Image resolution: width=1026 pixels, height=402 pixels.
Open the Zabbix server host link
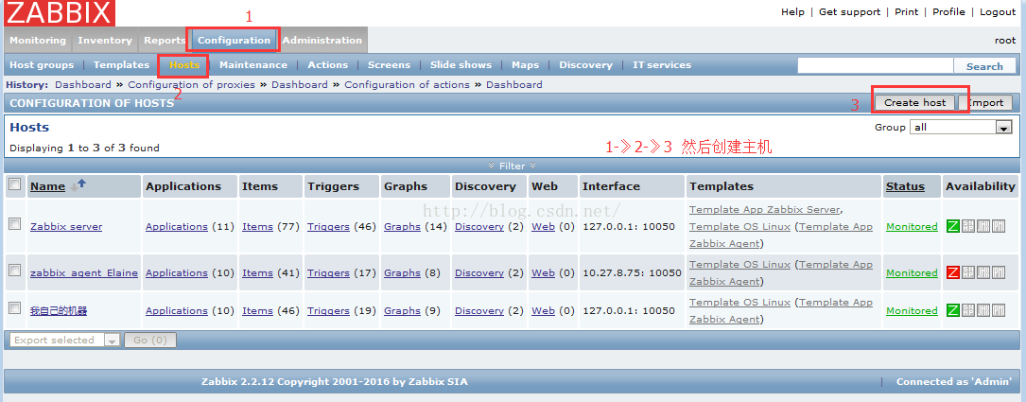coord(66,226)
